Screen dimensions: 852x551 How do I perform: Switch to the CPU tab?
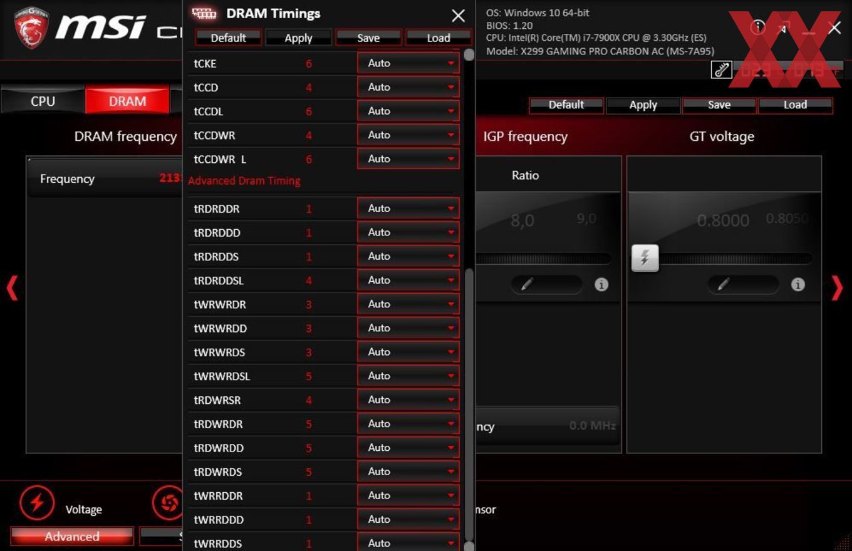tap(43, 101)
